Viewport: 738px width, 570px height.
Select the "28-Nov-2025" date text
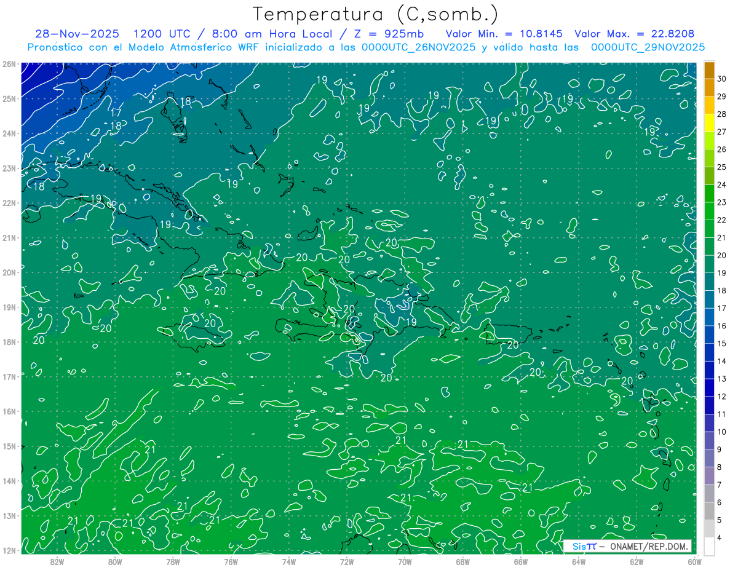coord(77,34)
